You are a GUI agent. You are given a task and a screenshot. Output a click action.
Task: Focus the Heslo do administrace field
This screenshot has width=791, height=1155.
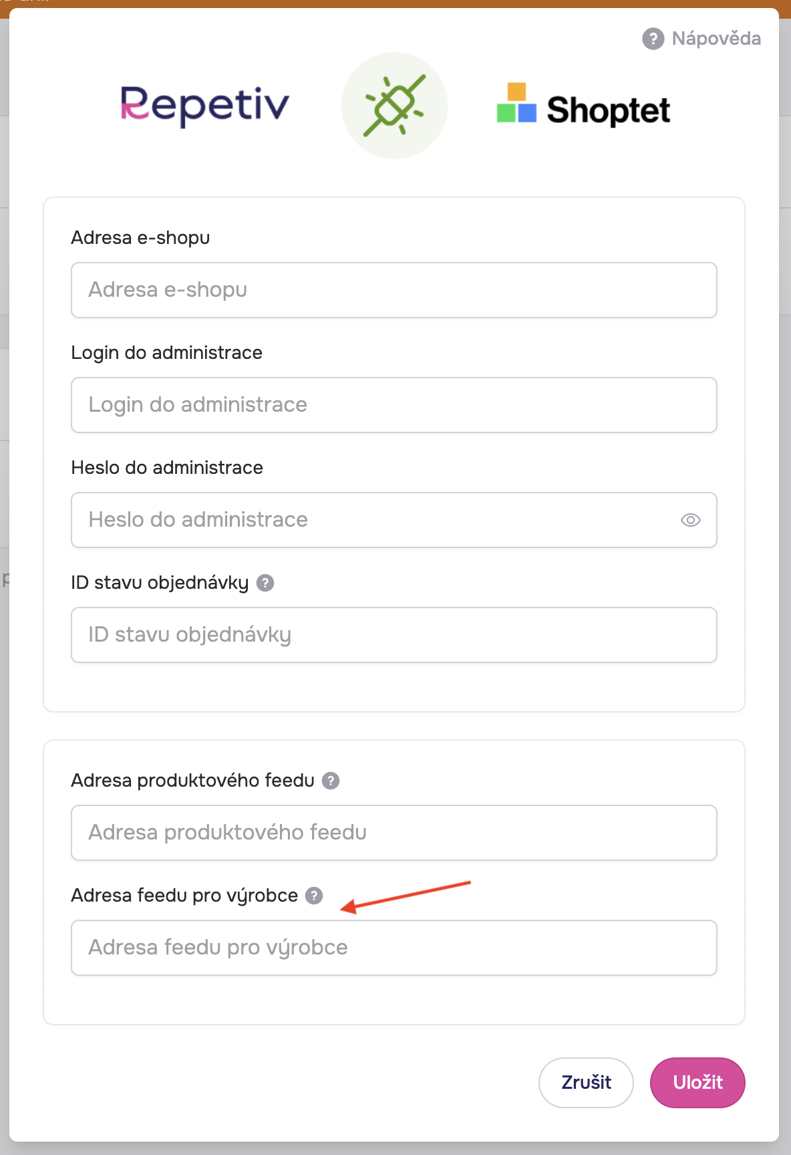click(x=394, y=520)
